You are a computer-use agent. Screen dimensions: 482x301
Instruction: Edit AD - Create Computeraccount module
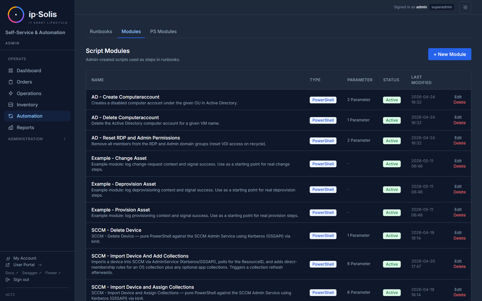(x=458, y=97)
